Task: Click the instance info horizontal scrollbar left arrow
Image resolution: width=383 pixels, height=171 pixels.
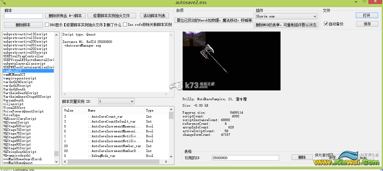Action: coord(65,95)
